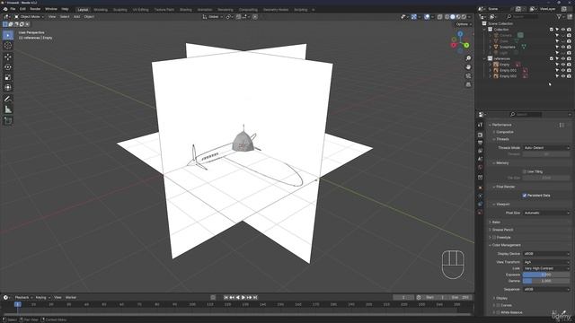
Task: Switch perspective/orthographic with the grid icon
Action: (x=468, y=84)
